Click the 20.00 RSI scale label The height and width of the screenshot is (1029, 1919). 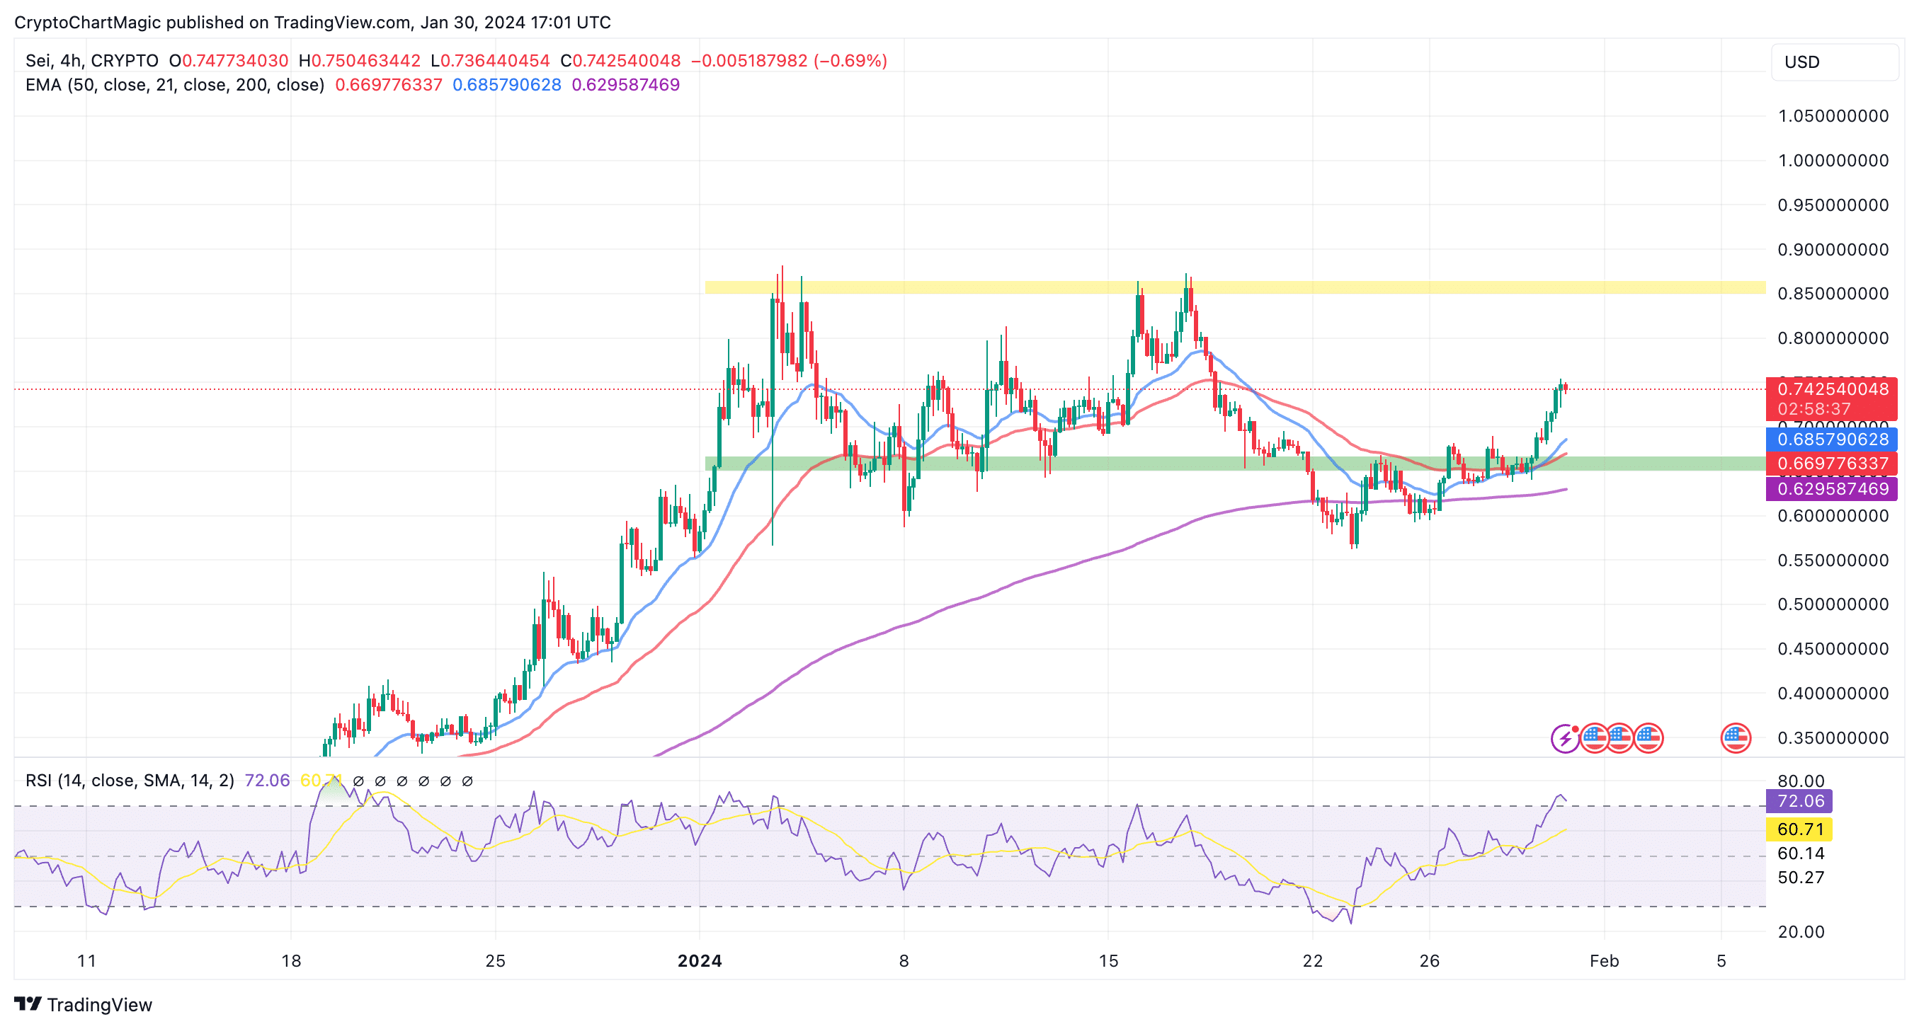point(1801,931)
